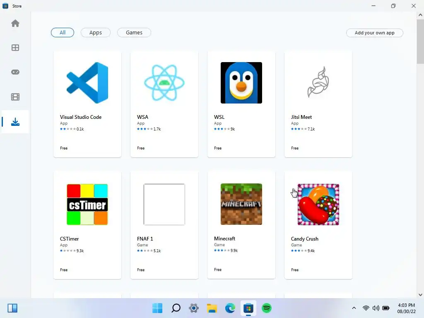Click the Candy Crush title text

[304, 239]
